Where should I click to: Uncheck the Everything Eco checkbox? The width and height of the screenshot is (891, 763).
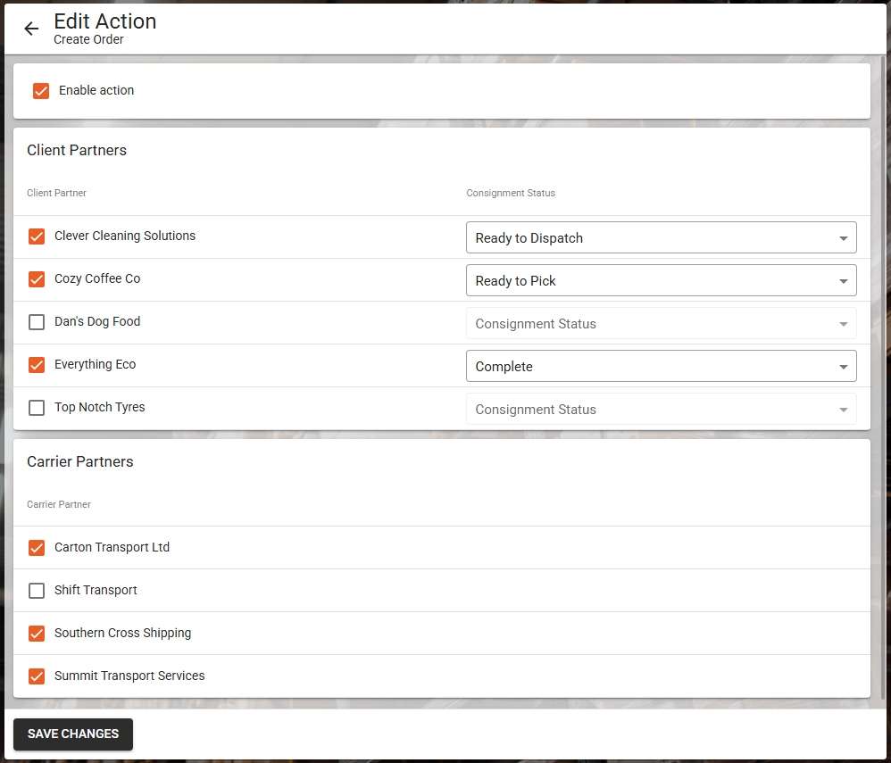pyautogui.click(x=37, y=365)
